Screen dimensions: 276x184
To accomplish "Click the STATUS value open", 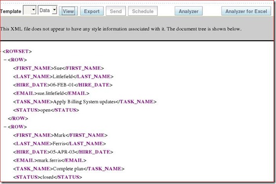I will pyautogui.click(x=45, y=110).
